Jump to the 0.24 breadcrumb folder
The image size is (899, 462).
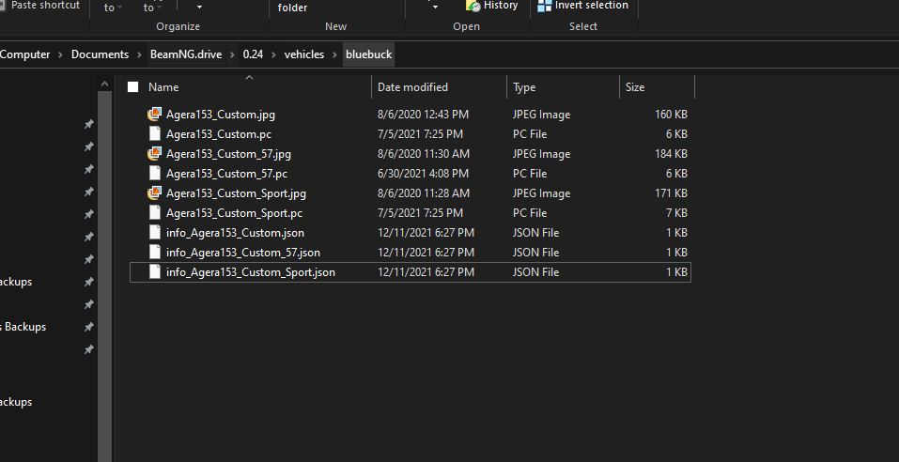(253, 54)
